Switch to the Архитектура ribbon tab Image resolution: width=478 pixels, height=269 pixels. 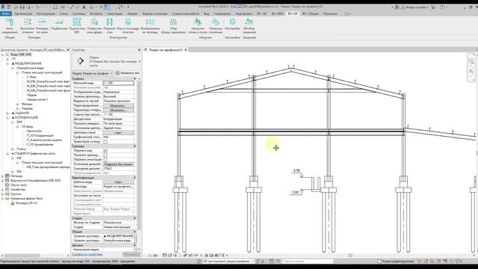coord(23,13)
